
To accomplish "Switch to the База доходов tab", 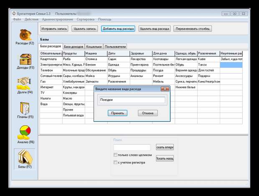I will pos(74,47).
